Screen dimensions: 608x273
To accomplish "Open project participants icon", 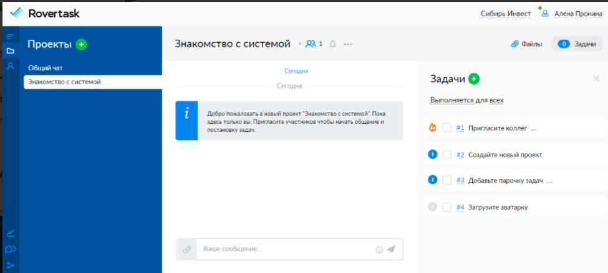I will tap(311, 44).
